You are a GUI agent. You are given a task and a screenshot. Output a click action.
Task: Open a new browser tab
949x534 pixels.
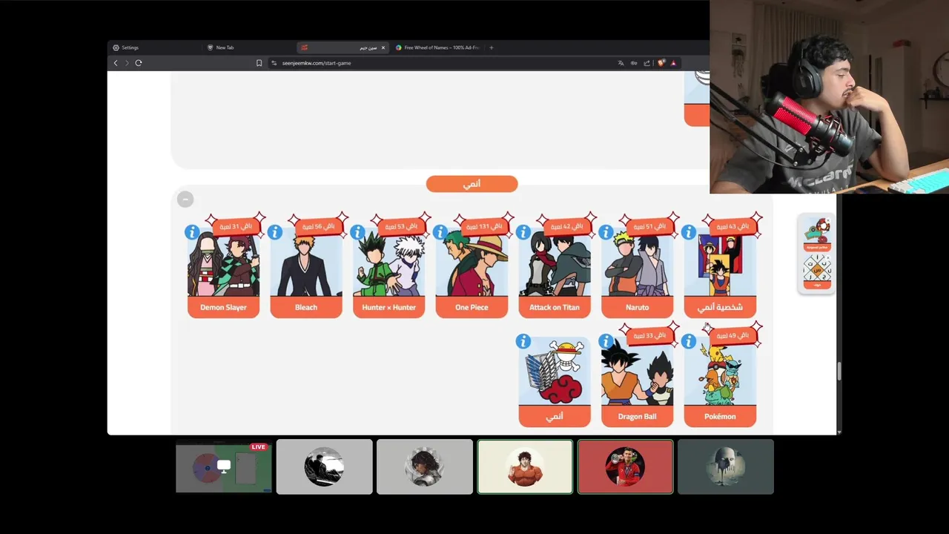[x=491, y=47]
